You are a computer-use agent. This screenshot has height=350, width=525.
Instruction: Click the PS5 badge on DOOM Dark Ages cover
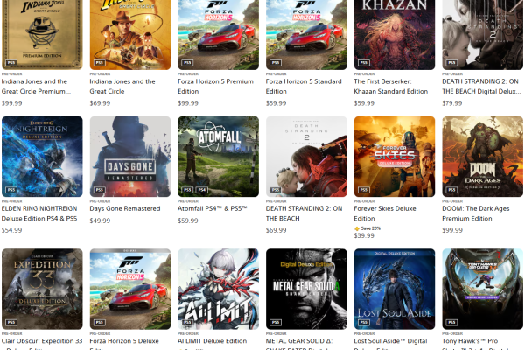point(451,190)
